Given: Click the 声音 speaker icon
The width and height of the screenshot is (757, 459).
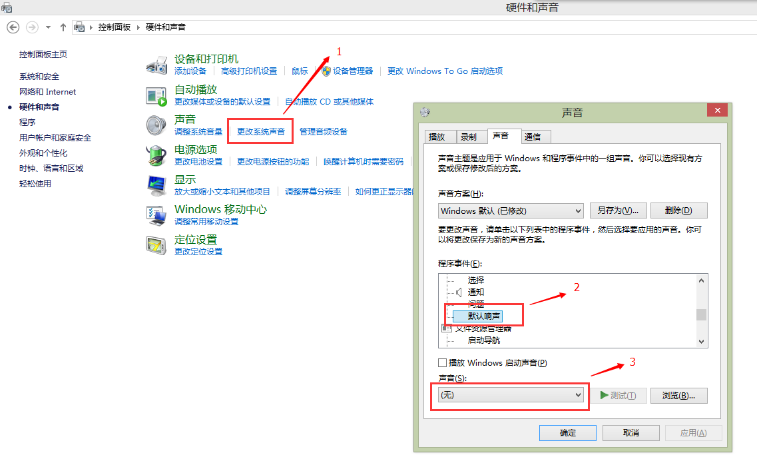Looking at the screenshot, I should pos(156,126).
